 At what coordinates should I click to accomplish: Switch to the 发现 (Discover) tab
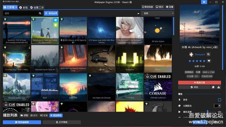pyautogui.click(x=23, y=7)
